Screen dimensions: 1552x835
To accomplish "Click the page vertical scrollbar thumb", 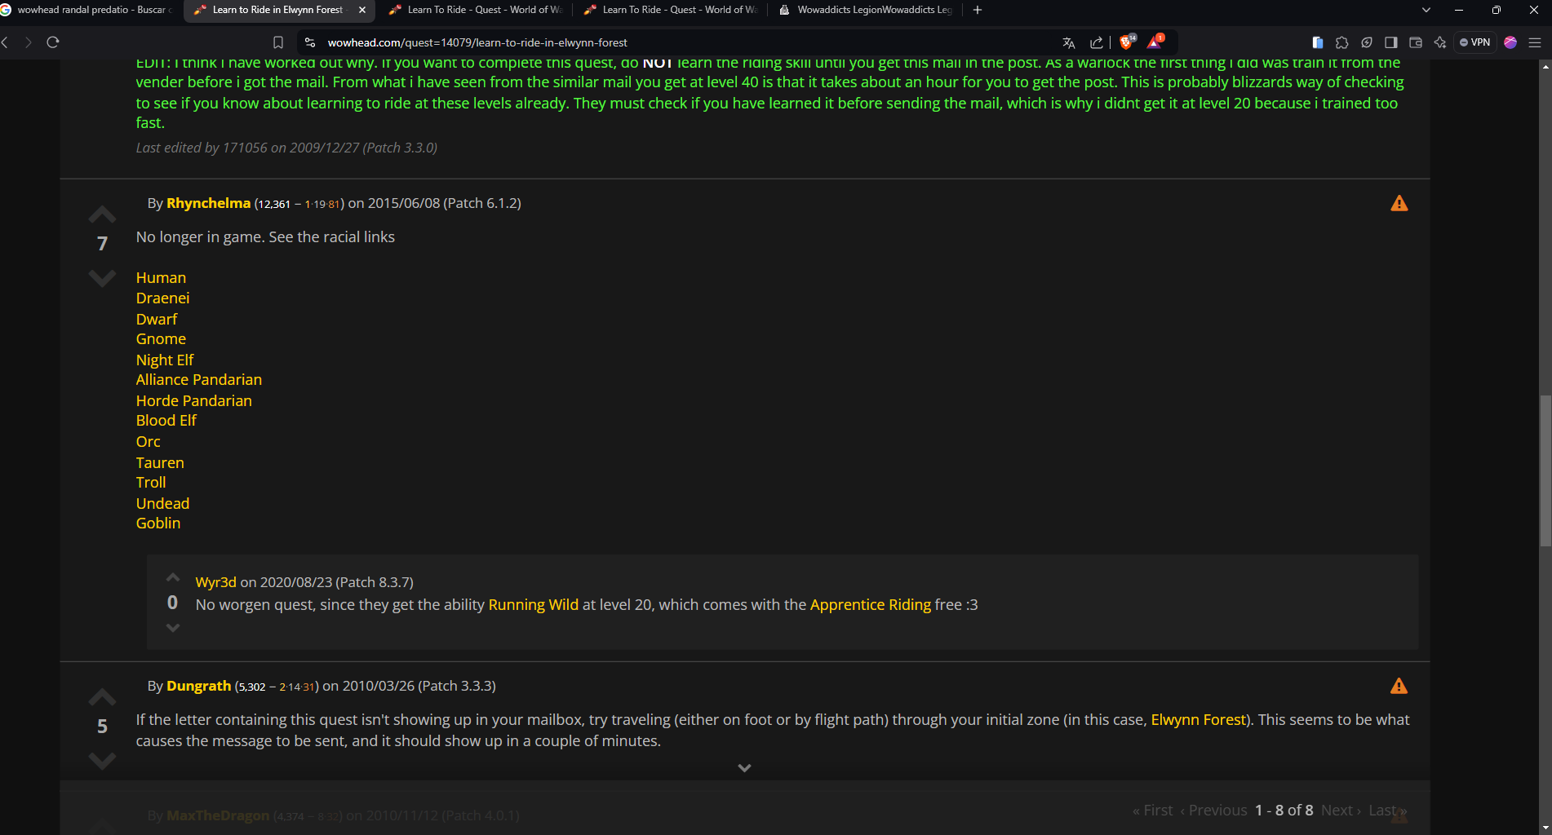I will (x=1545, y=470).
